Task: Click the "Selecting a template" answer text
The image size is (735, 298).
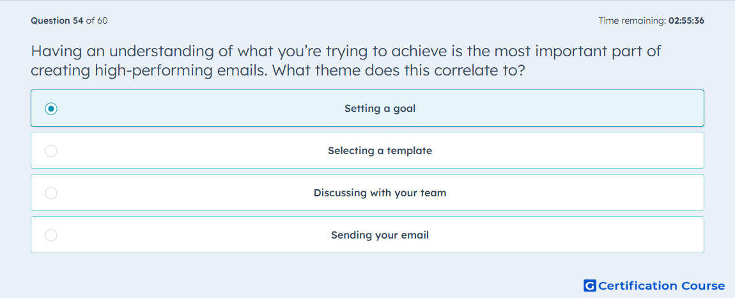Action: [x=380, y=151]
